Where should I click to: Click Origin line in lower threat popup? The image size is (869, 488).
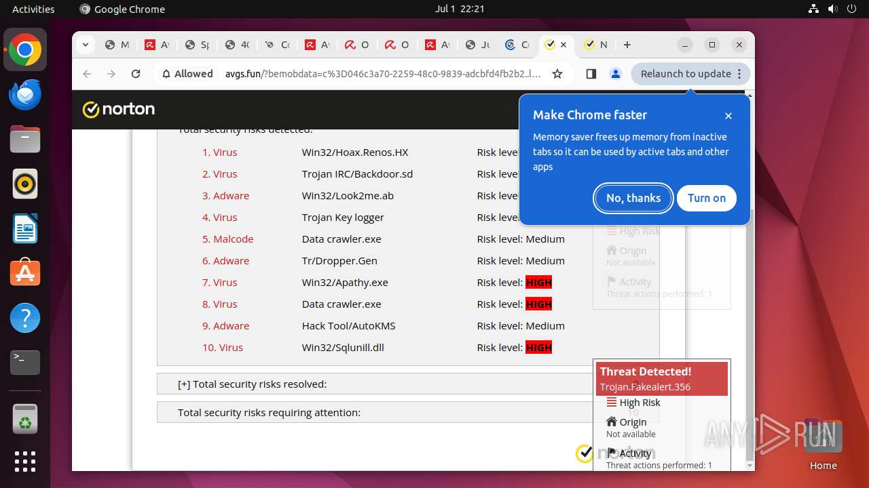tap(626, 422)
